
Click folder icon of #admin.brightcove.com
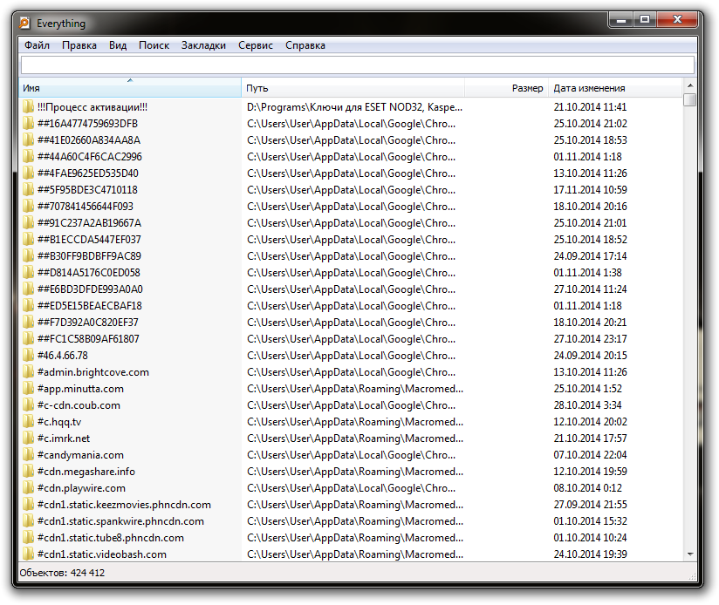29,372
